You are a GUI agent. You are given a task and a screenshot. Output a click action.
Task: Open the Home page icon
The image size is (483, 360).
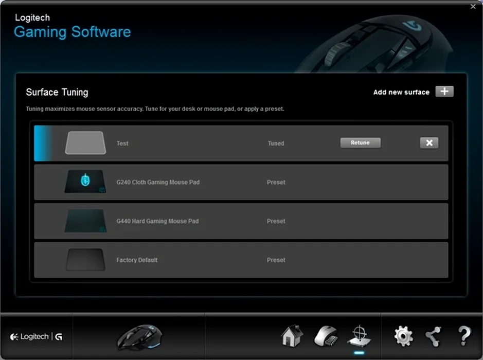292,336
